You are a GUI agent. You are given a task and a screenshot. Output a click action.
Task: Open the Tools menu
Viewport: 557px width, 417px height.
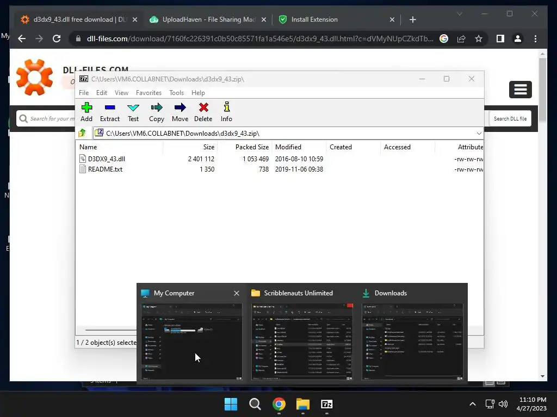point(176,92)
